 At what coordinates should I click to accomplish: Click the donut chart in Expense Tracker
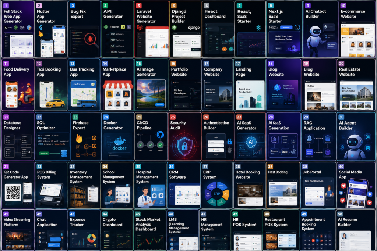tap(91, 238)
